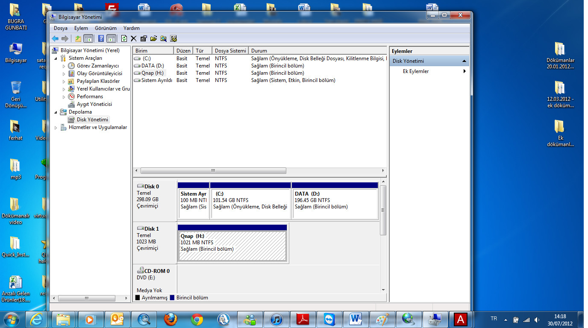Launch Internet Explorer from the taskbar
The width and height of the screenshot is (588, 328).
click(x=36, y=319)
